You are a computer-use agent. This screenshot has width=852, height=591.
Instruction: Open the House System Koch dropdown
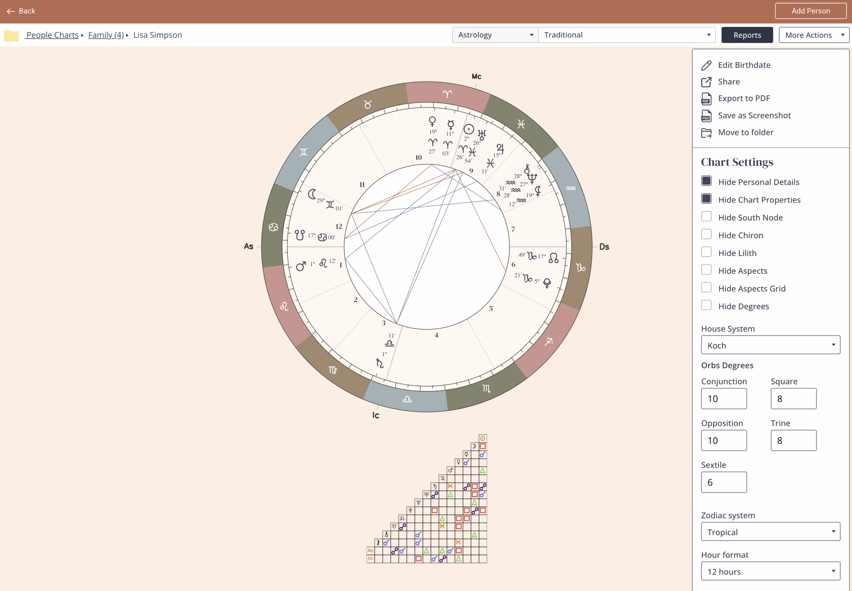click(770, 345)
